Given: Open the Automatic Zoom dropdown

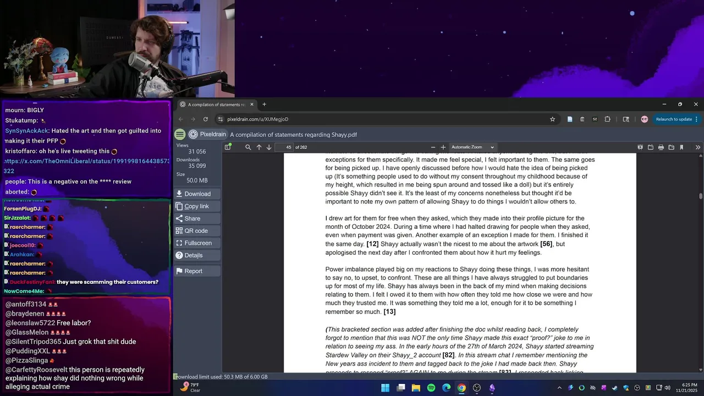Looking at the screenshot, I should tap(473, 147).
